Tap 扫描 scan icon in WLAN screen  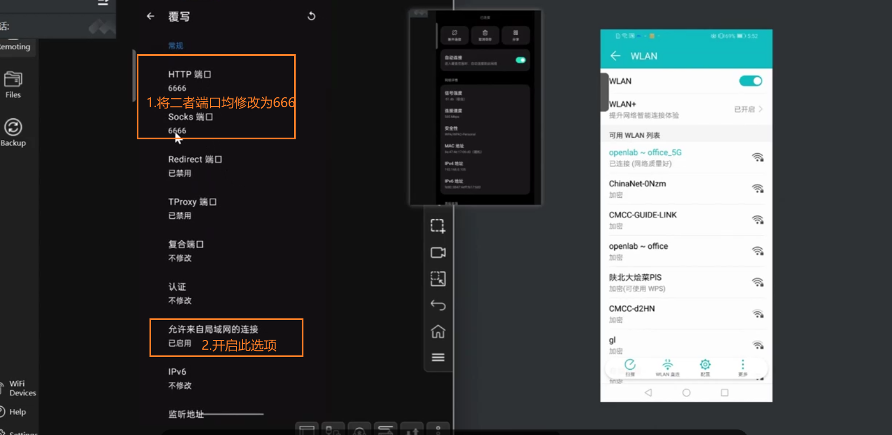[630, 367]
